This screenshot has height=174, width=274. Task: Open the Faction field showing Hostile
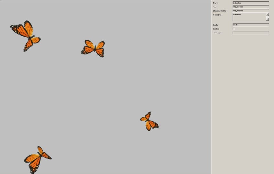[x=251, y=25]
